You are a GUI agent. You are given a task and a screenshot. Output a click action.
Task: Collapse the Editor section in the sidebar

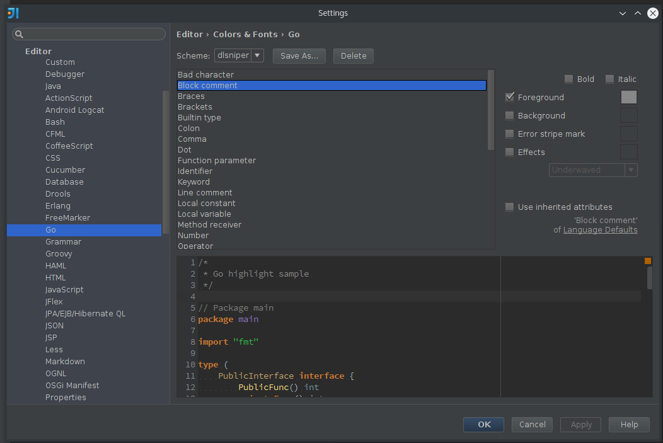(38, 51)
